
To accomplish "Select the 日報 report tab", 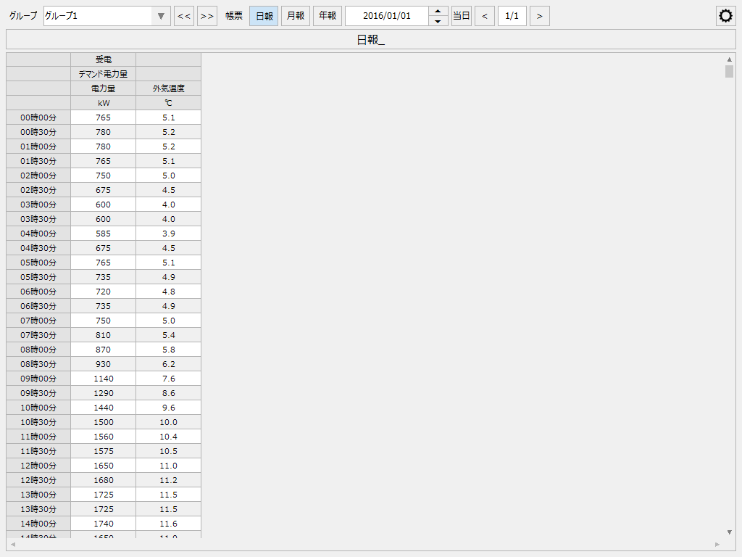I will [x=263, y=15].
